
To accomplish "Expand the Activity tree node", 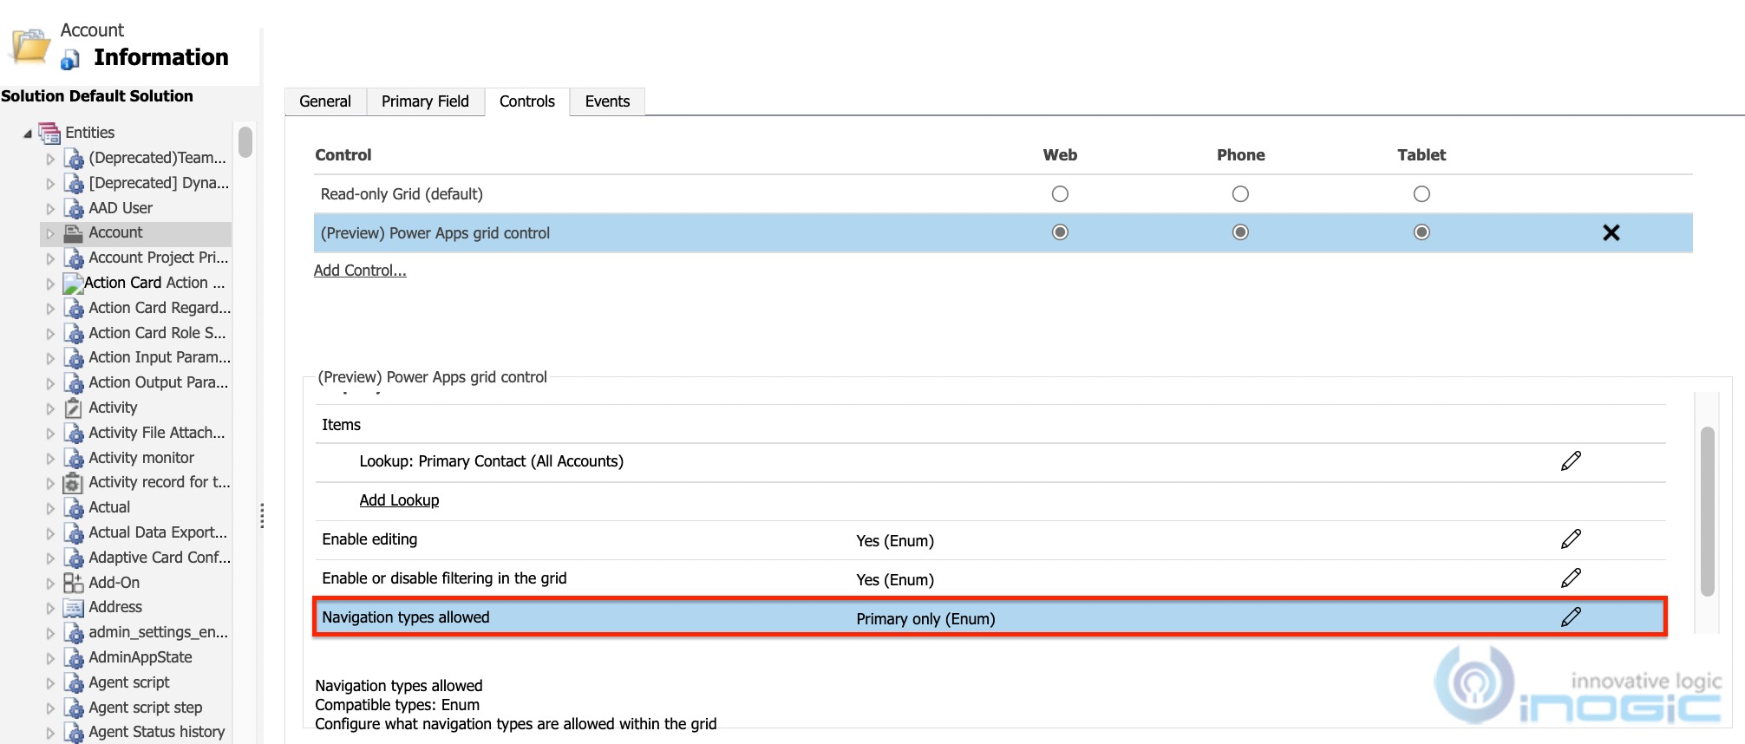I will point(50,408).
